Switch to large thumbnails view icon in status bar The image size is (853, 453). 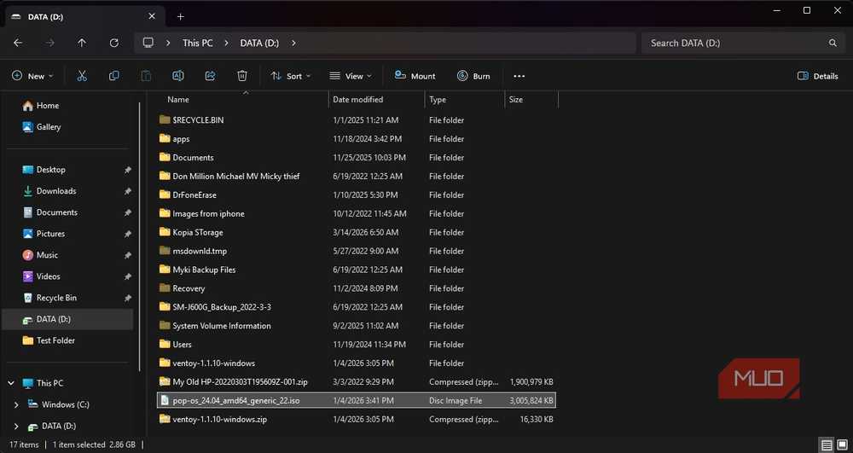click(842, 444)
